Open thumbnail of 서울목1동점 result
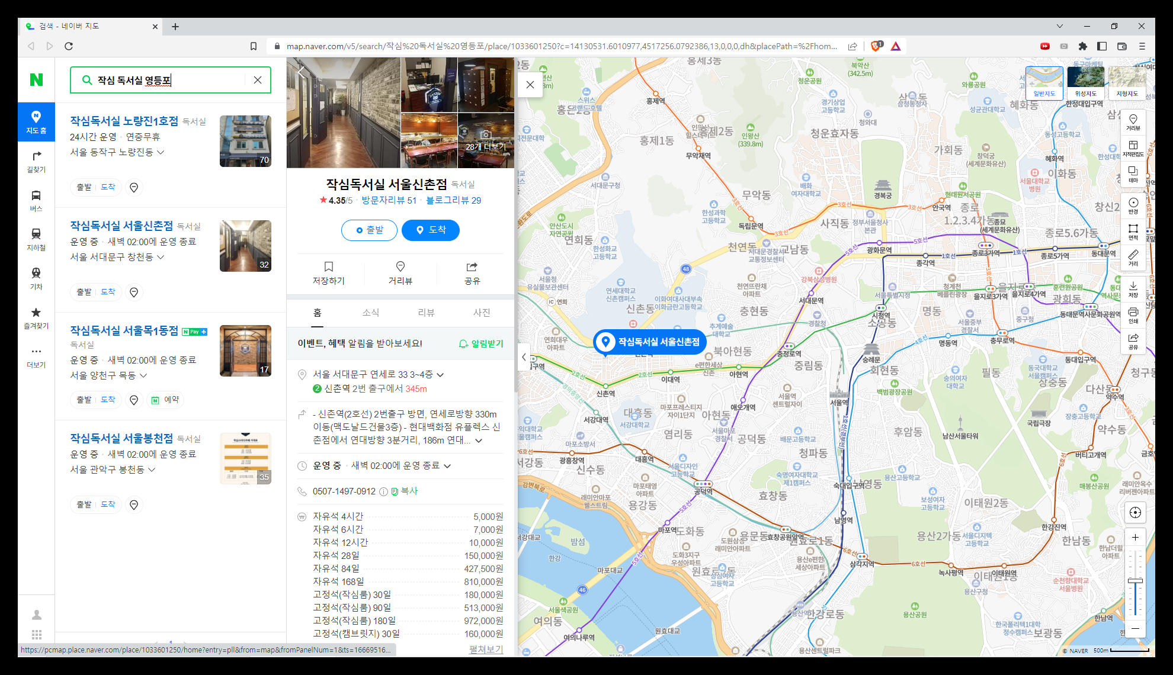The height and width of the screenshot is (675, 1173). coord(245,351)
